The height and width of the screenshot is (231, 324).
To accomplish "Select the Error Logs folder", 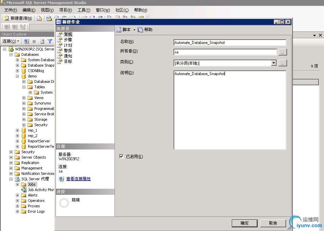I will 36,211.
